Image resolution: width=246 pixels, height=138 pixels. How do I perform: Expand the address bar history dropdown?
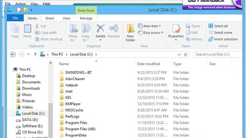click(x=179, y=54)
